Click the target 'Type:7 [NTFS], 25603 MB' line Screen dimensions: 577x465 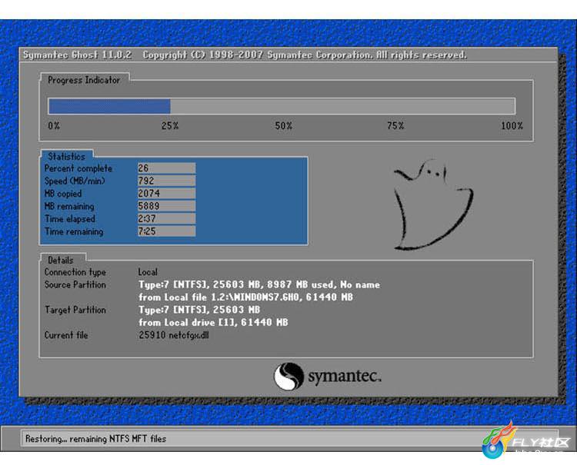point(199,310)
